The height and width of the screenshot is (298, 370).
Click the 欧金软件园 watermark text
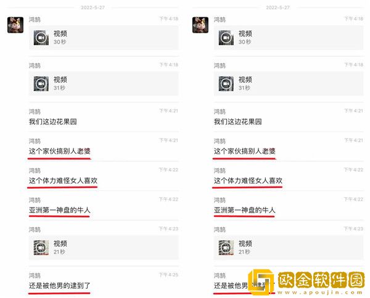321,280
